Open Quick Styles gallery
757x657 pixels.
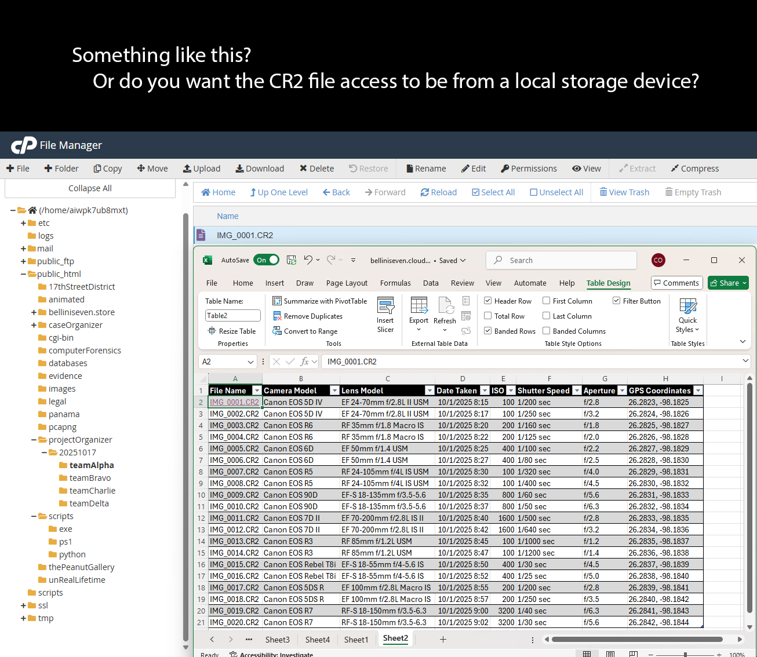coord(687,315)
